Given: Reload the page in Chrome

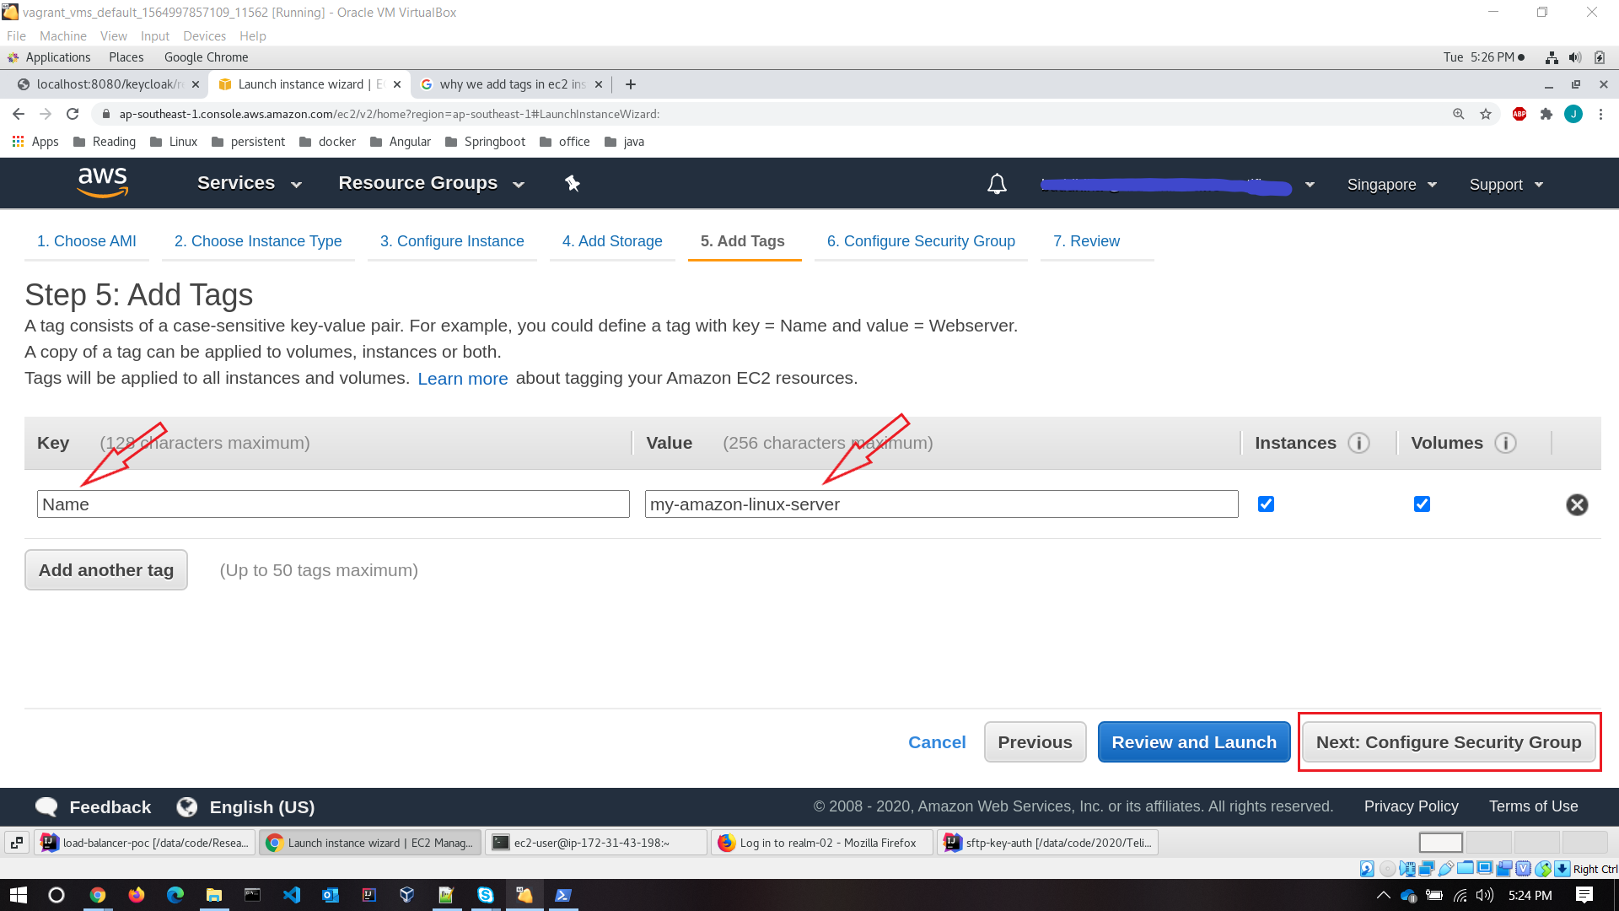Looking at the screenshot, I should [x=73, y=114].
